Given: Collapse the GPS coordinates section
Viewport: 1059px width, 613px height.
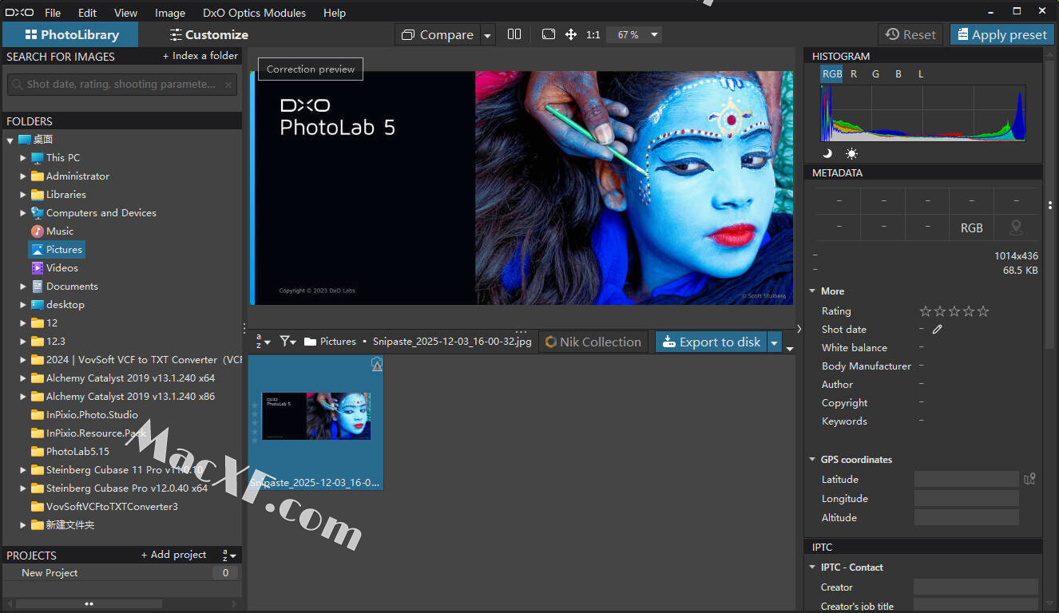Looking at the screenshot, I should coord(812,460).
